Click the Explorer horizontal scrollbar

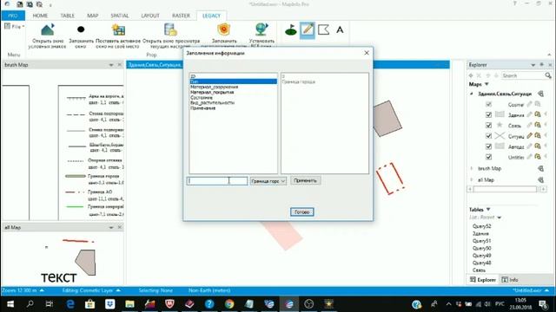pyautogui.click(x=506, y=189)
